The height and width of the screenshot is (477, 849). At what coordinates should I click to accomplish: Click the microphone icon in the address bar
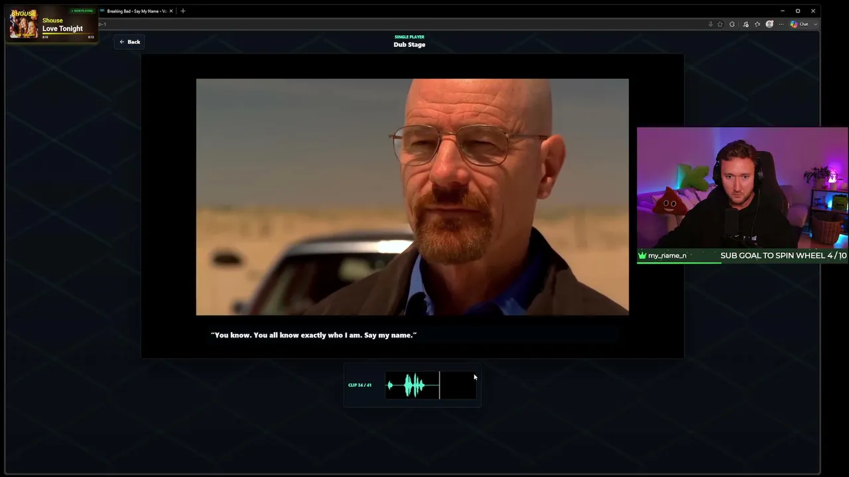[x=710, y=24]
